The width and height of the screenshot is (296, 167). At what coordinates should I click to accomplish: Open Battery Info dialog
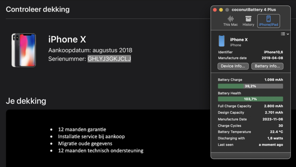tap(267, 66)
